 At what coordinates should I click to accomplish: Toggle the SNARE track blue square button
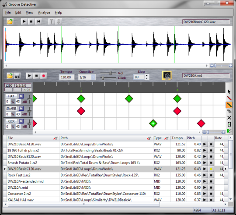coord(21,109)
